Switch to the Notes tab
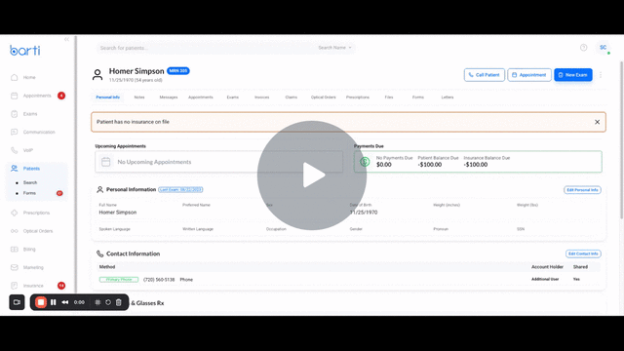The image size is (624, 351). click(139, 97)
